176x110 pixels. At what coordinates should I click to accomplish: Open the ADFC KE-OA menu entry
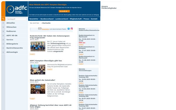point(12,35)
